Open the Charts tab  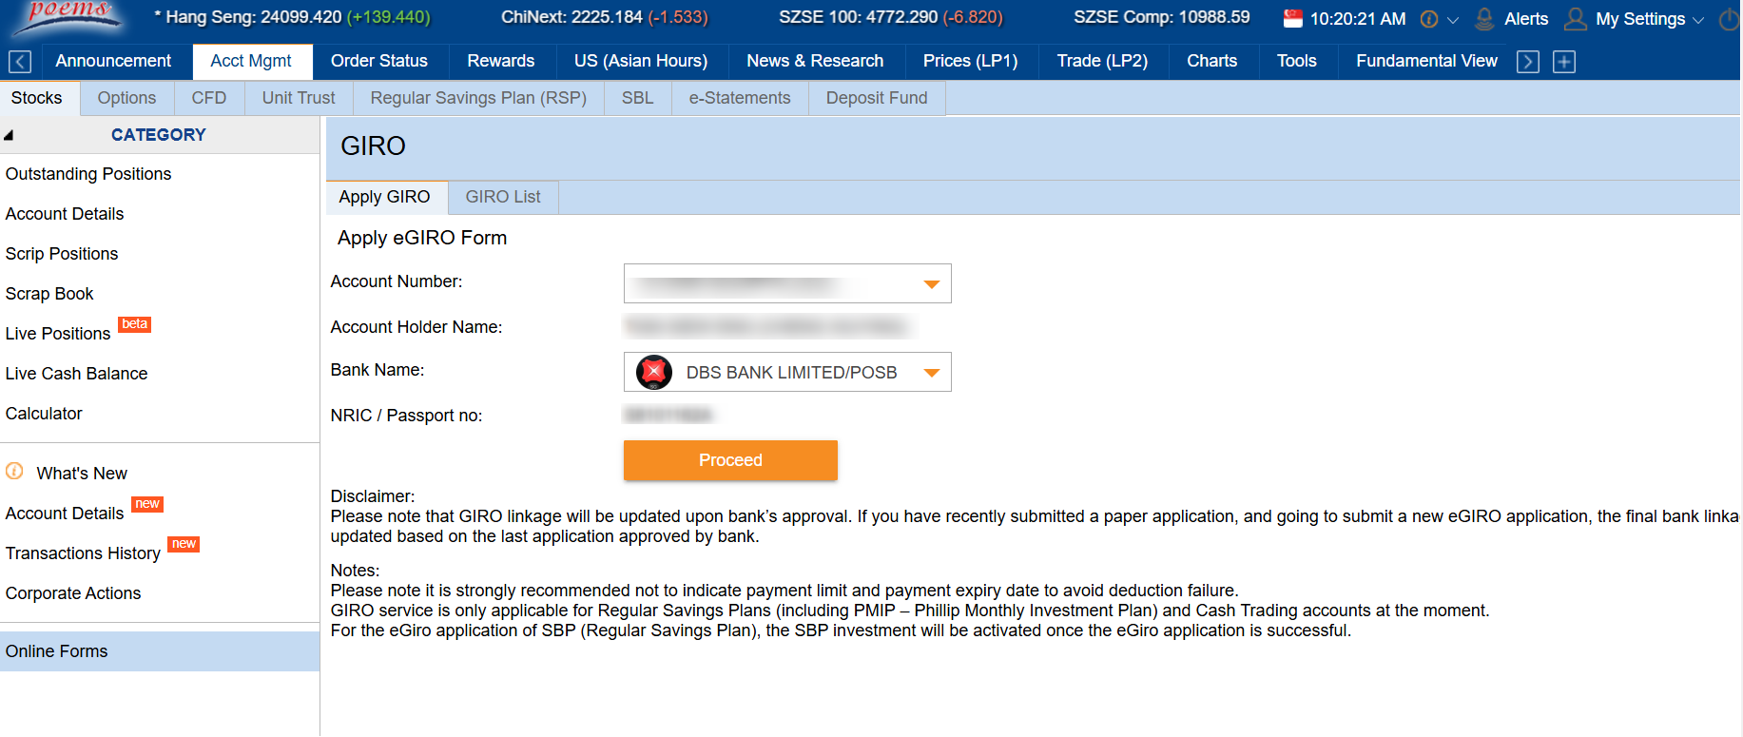[1212, 61]
